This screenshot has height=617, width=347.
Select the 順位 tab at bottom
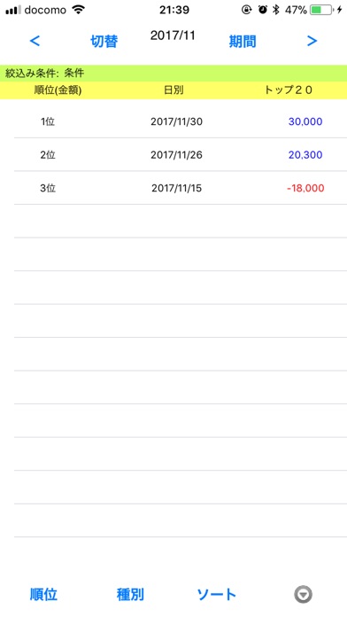pos(43,594)
